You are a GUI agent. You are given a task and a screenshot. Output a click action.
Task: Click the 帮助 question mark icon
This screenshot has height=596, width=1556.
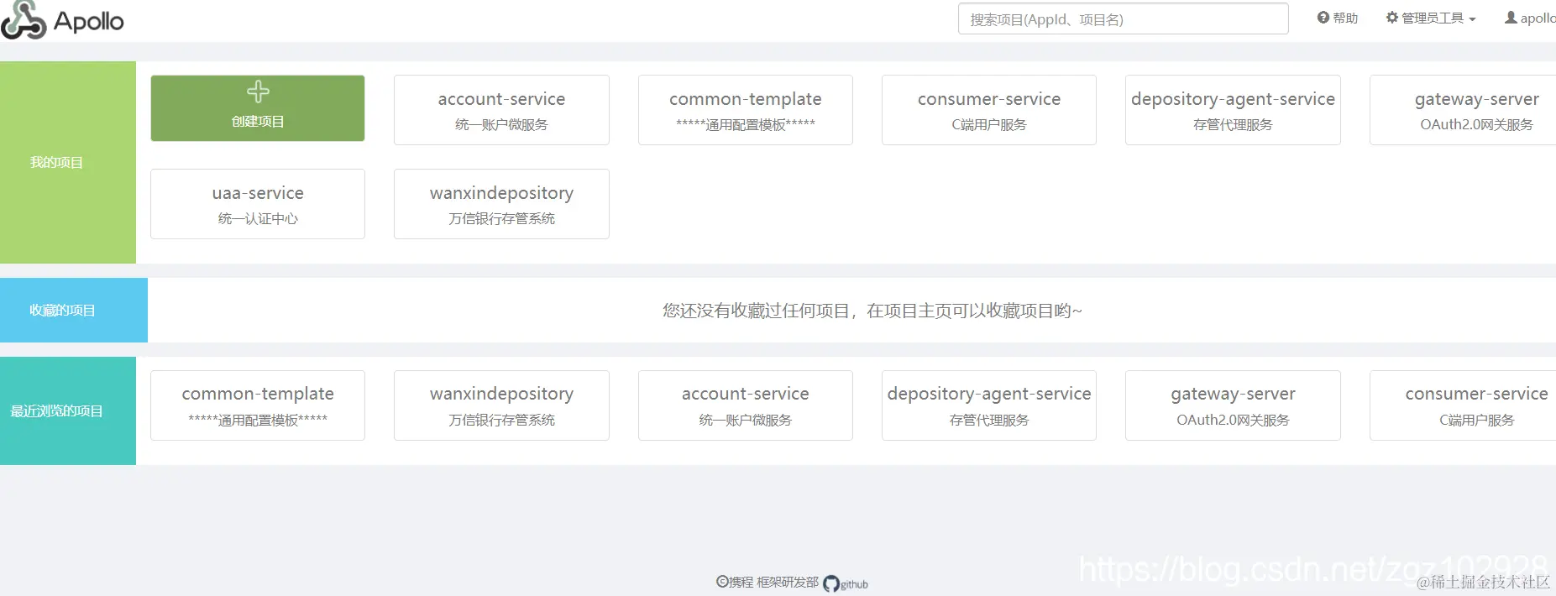coord(1323,18)
